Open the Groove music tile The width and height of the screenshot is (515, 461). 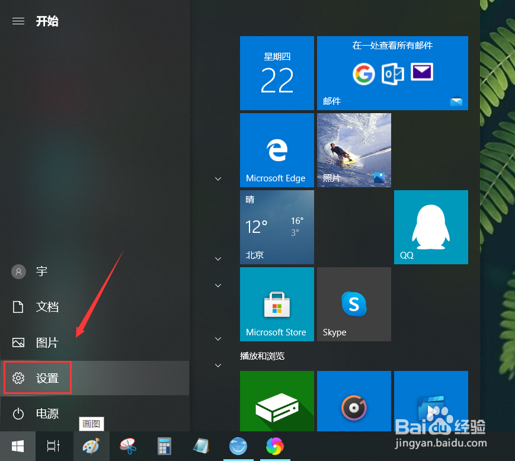point(354,401)
